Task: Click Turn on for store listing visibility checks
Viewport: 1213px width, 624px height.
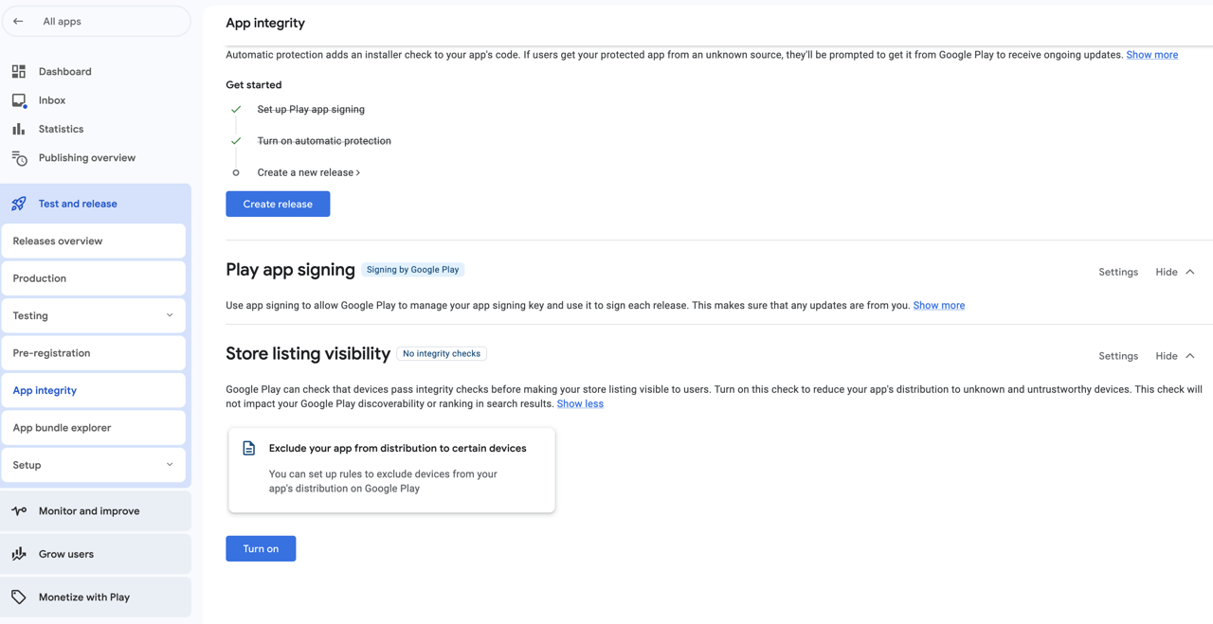Action: click(x=261, y=548)
